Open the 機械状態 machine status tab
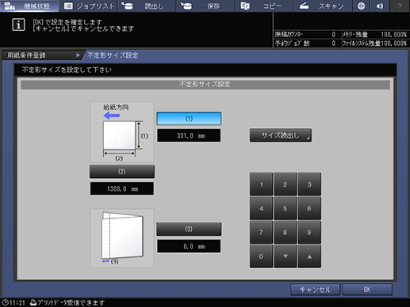This screenshot has width=410, height=307. tap(29, 6)
